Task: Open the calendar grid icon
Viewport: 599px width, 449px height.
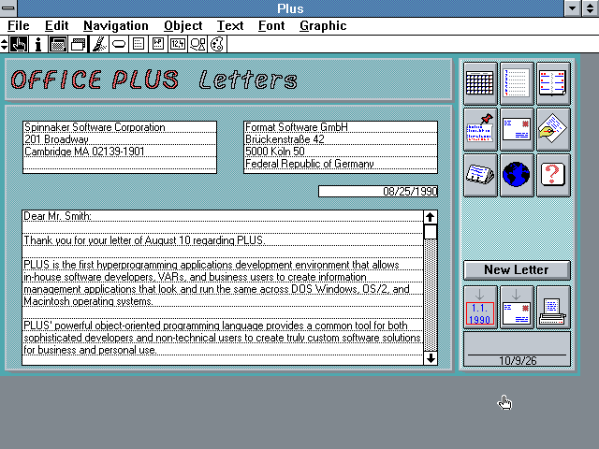Action: point(480,83)
